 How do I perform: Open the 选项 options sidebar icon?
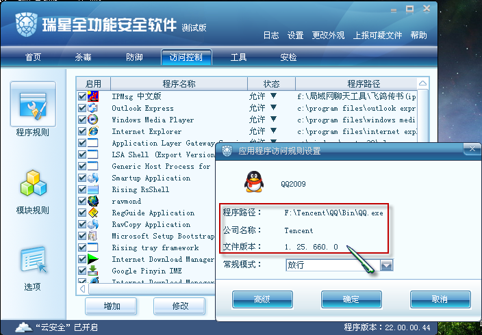[34, 260]
